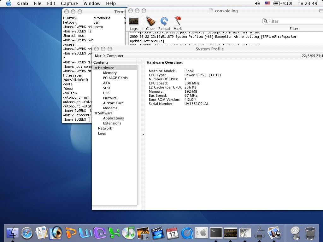The image size is (323, 242).
Task: Click System Profiler calipers icon in dock
Action: point(259,233)
